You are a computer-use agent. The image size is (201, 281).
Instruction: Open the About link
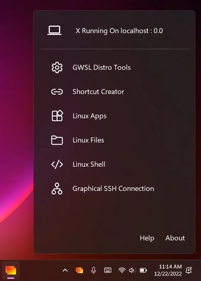click(175, 238)
